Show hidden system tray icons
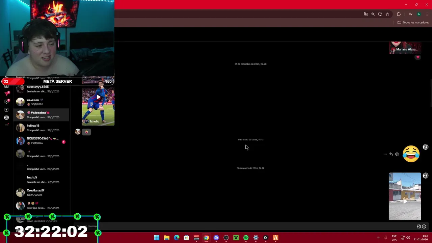Screen dimensions: 432x243 [378, 238]
